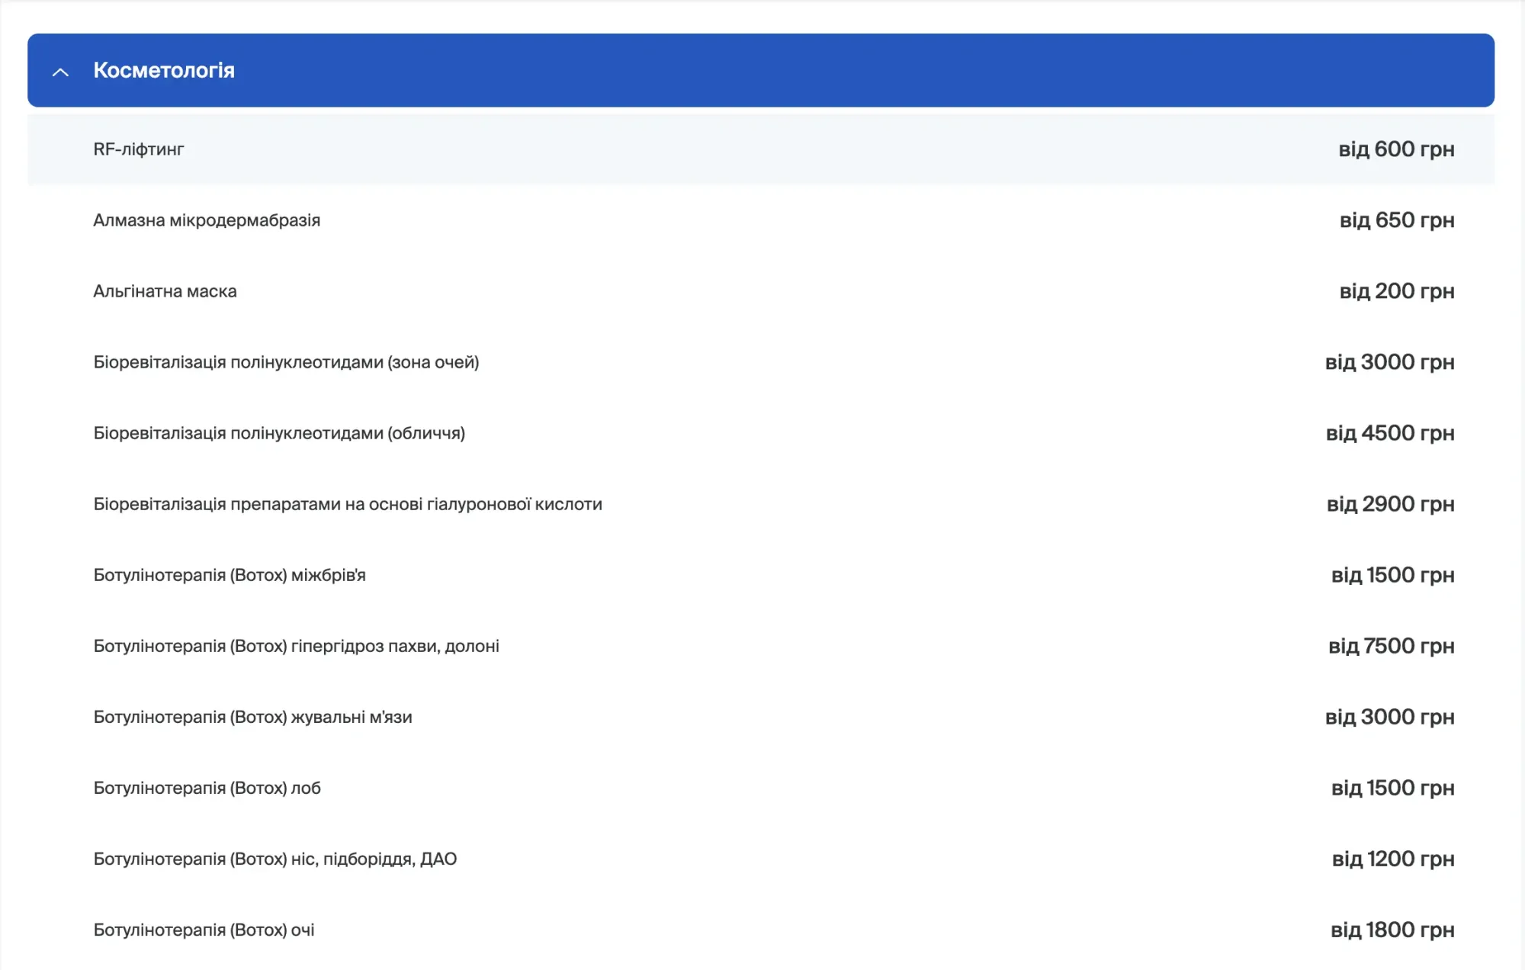Open Ботулінотерапія (Ботох) очі
The width and height of the screenshot is (1525, 970).
click(x=204, y=930)
